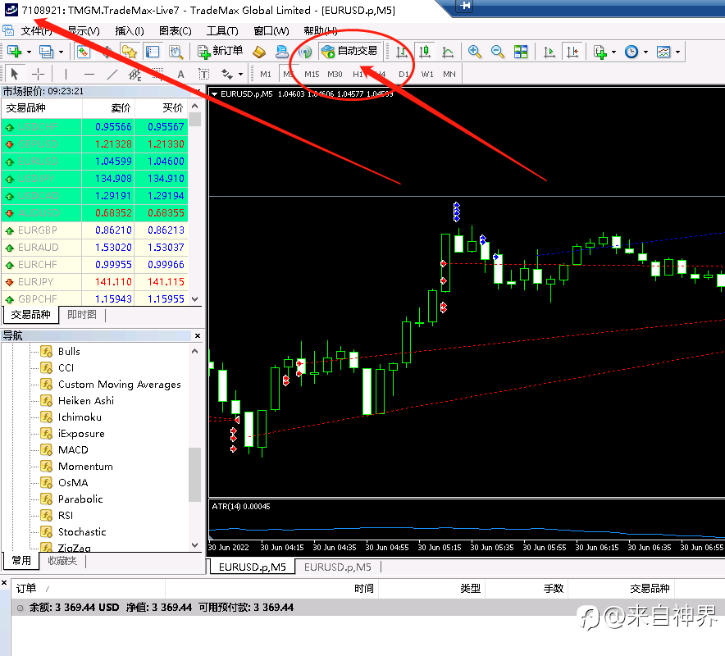
Task: Switch to bar chart display
Action: click(402, 52)
